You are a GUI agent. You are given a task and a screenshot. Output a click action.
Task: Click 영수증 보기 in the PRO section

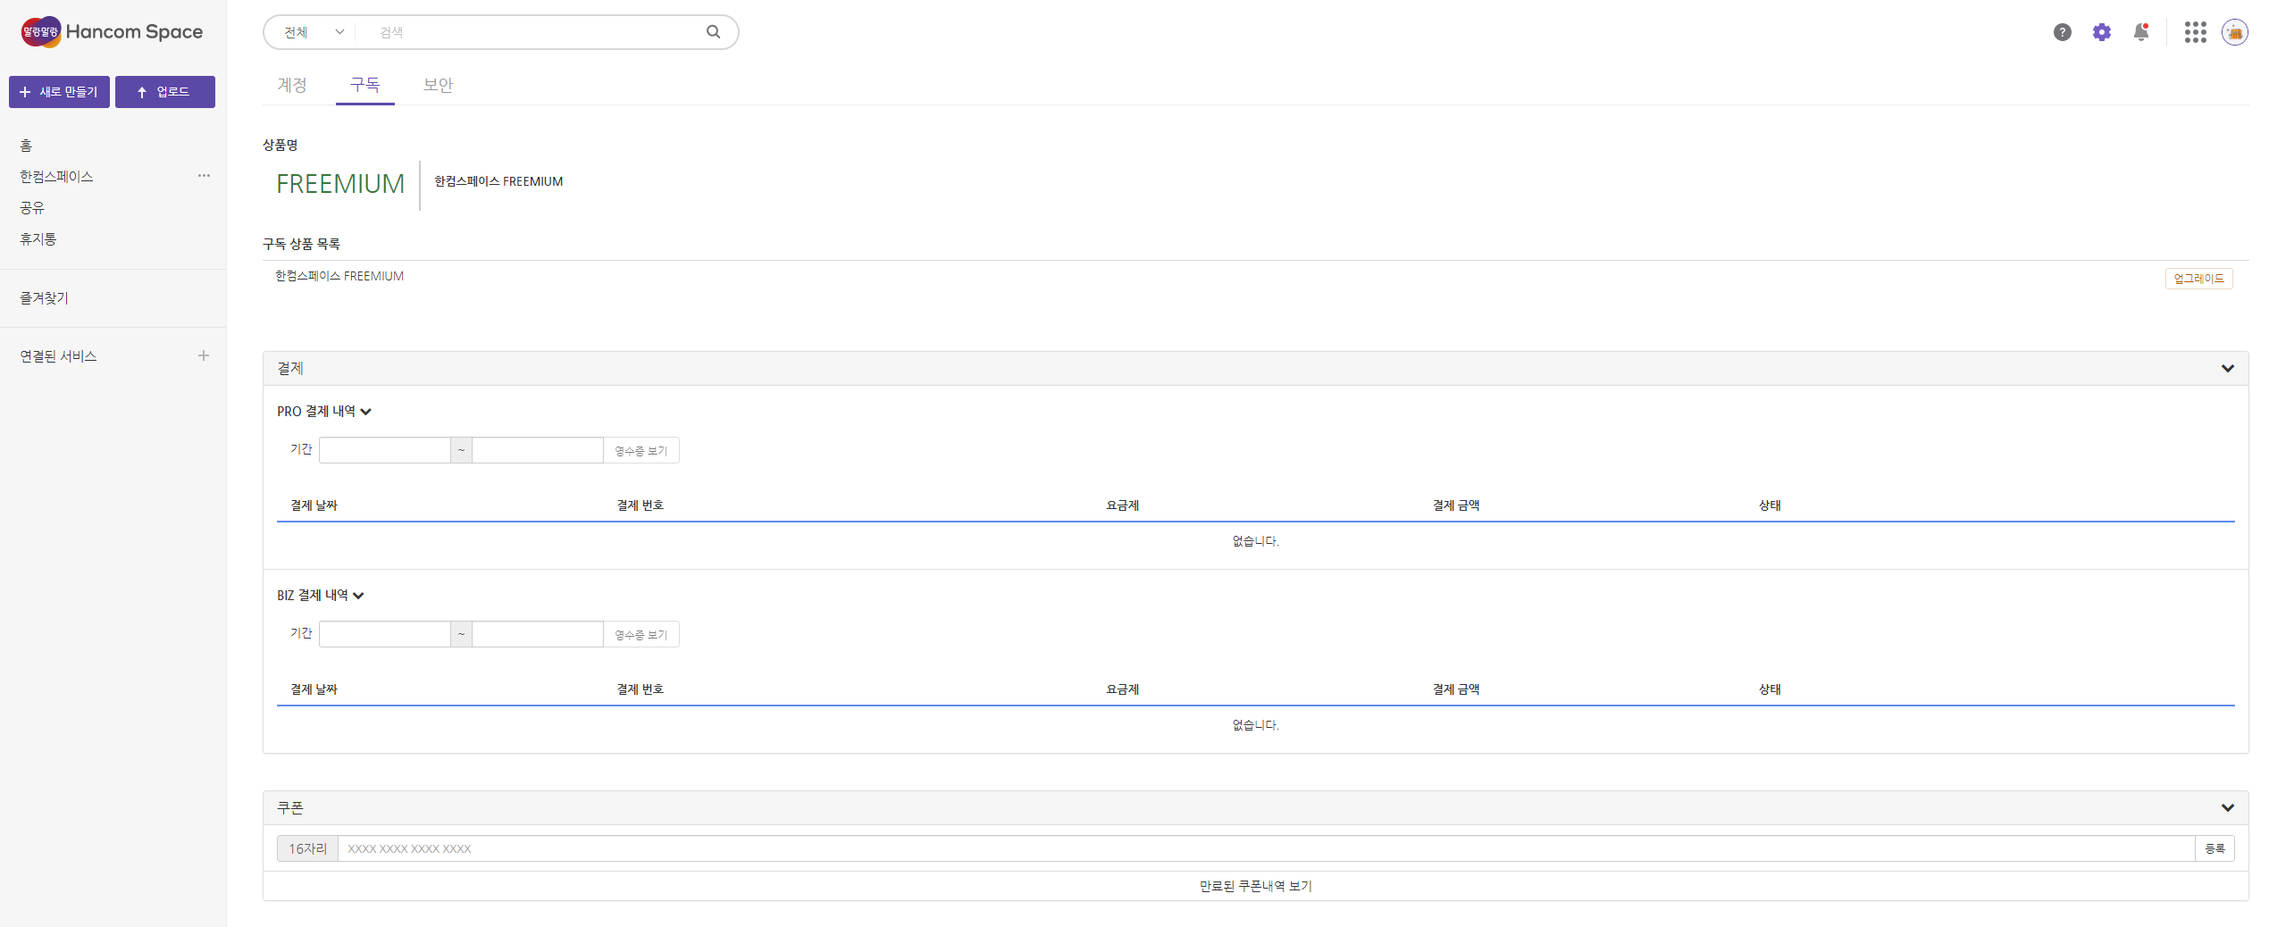(x=641, y=451)
